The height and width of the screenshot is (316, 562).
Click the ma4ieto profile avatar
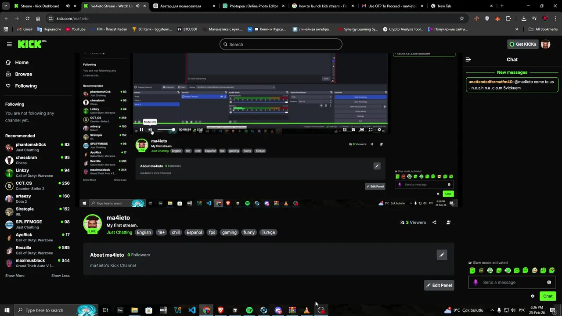coord(93,223)
